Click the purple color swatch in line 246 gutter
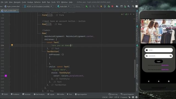This screenshot has height=99, width=176. point(6,76)
